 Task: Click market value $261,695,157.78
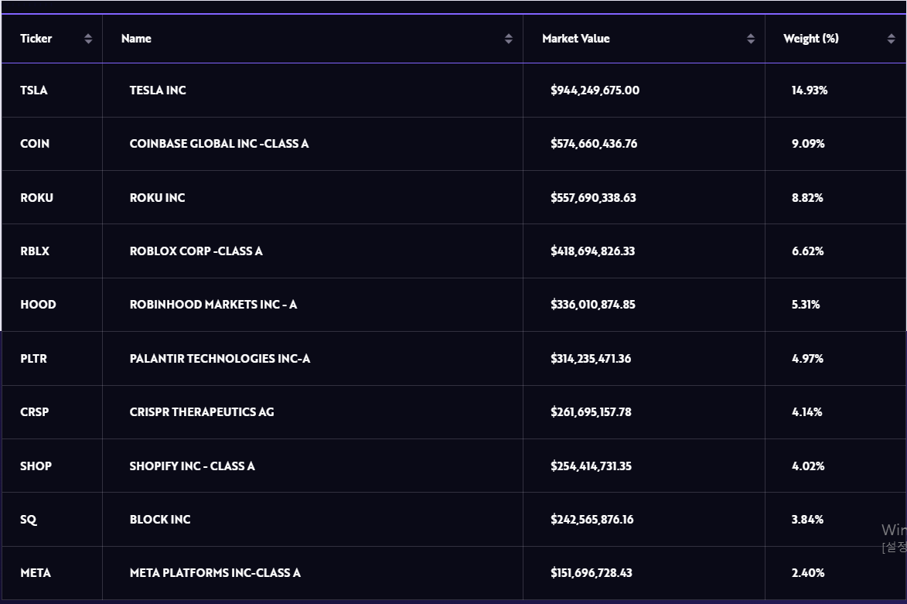(x=592, y=412)
